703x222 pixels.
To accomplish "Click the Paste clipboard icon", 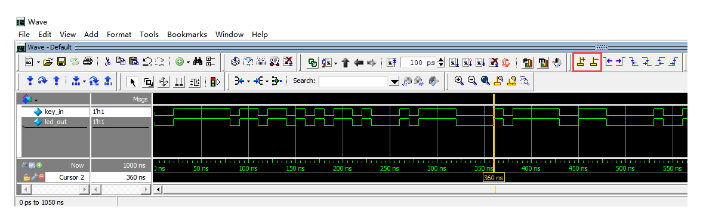I will (134, 61).
